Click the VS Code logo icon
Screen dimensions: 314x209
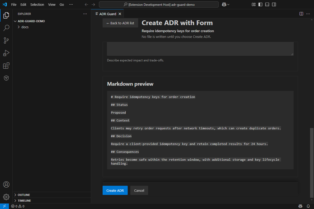(x=4, y=4)
